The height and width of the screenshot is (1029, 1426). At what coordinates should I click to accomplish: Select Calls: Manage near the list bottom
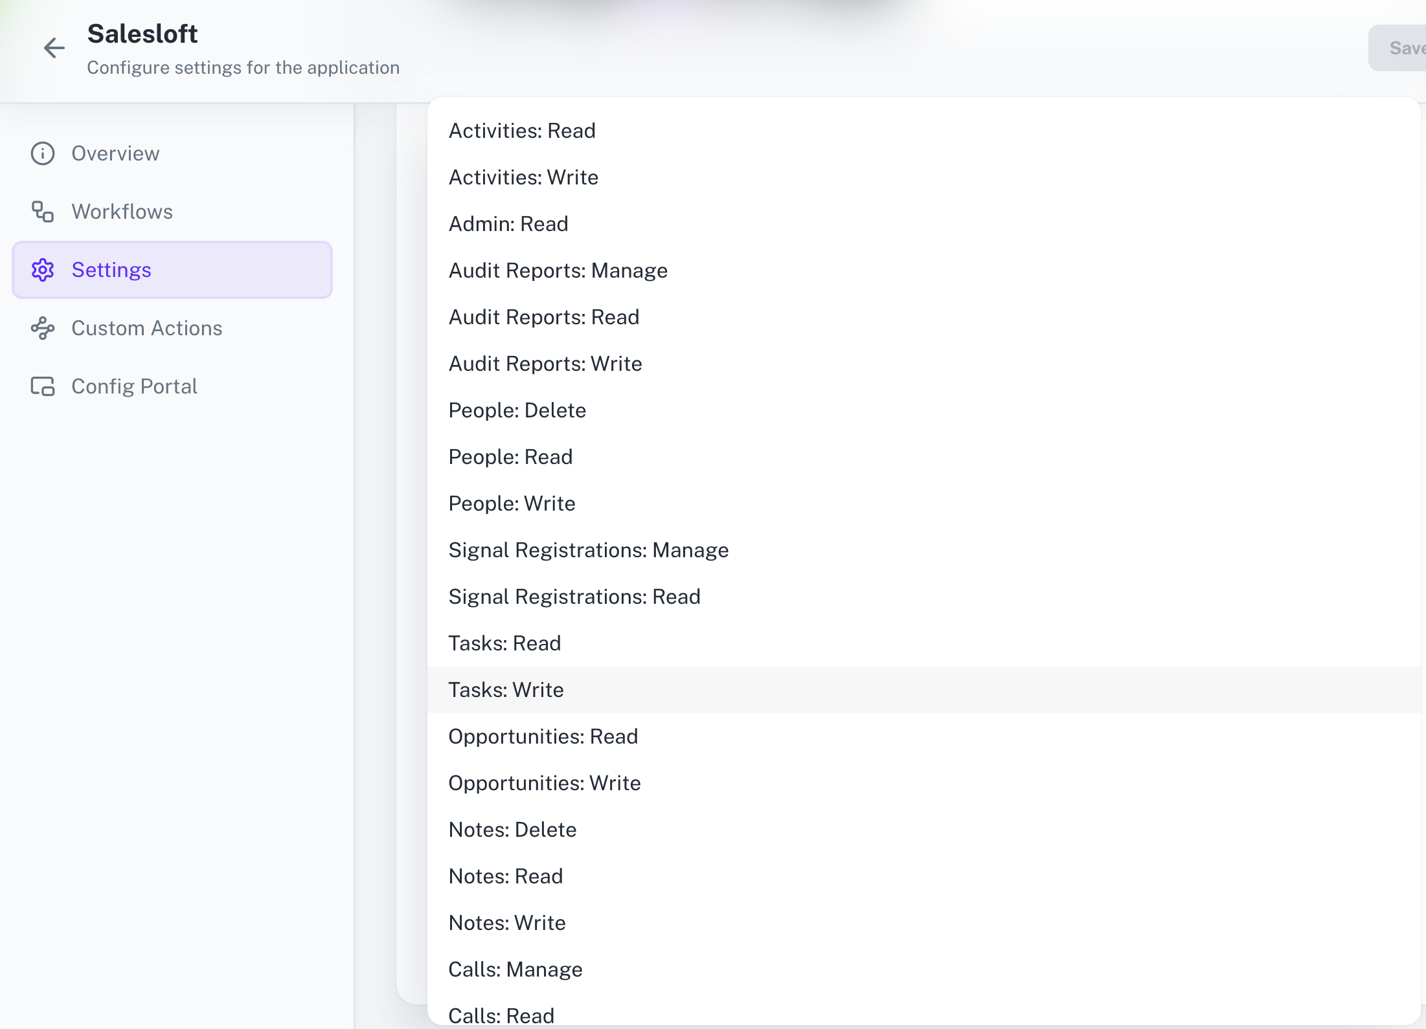tap(515, 969)
